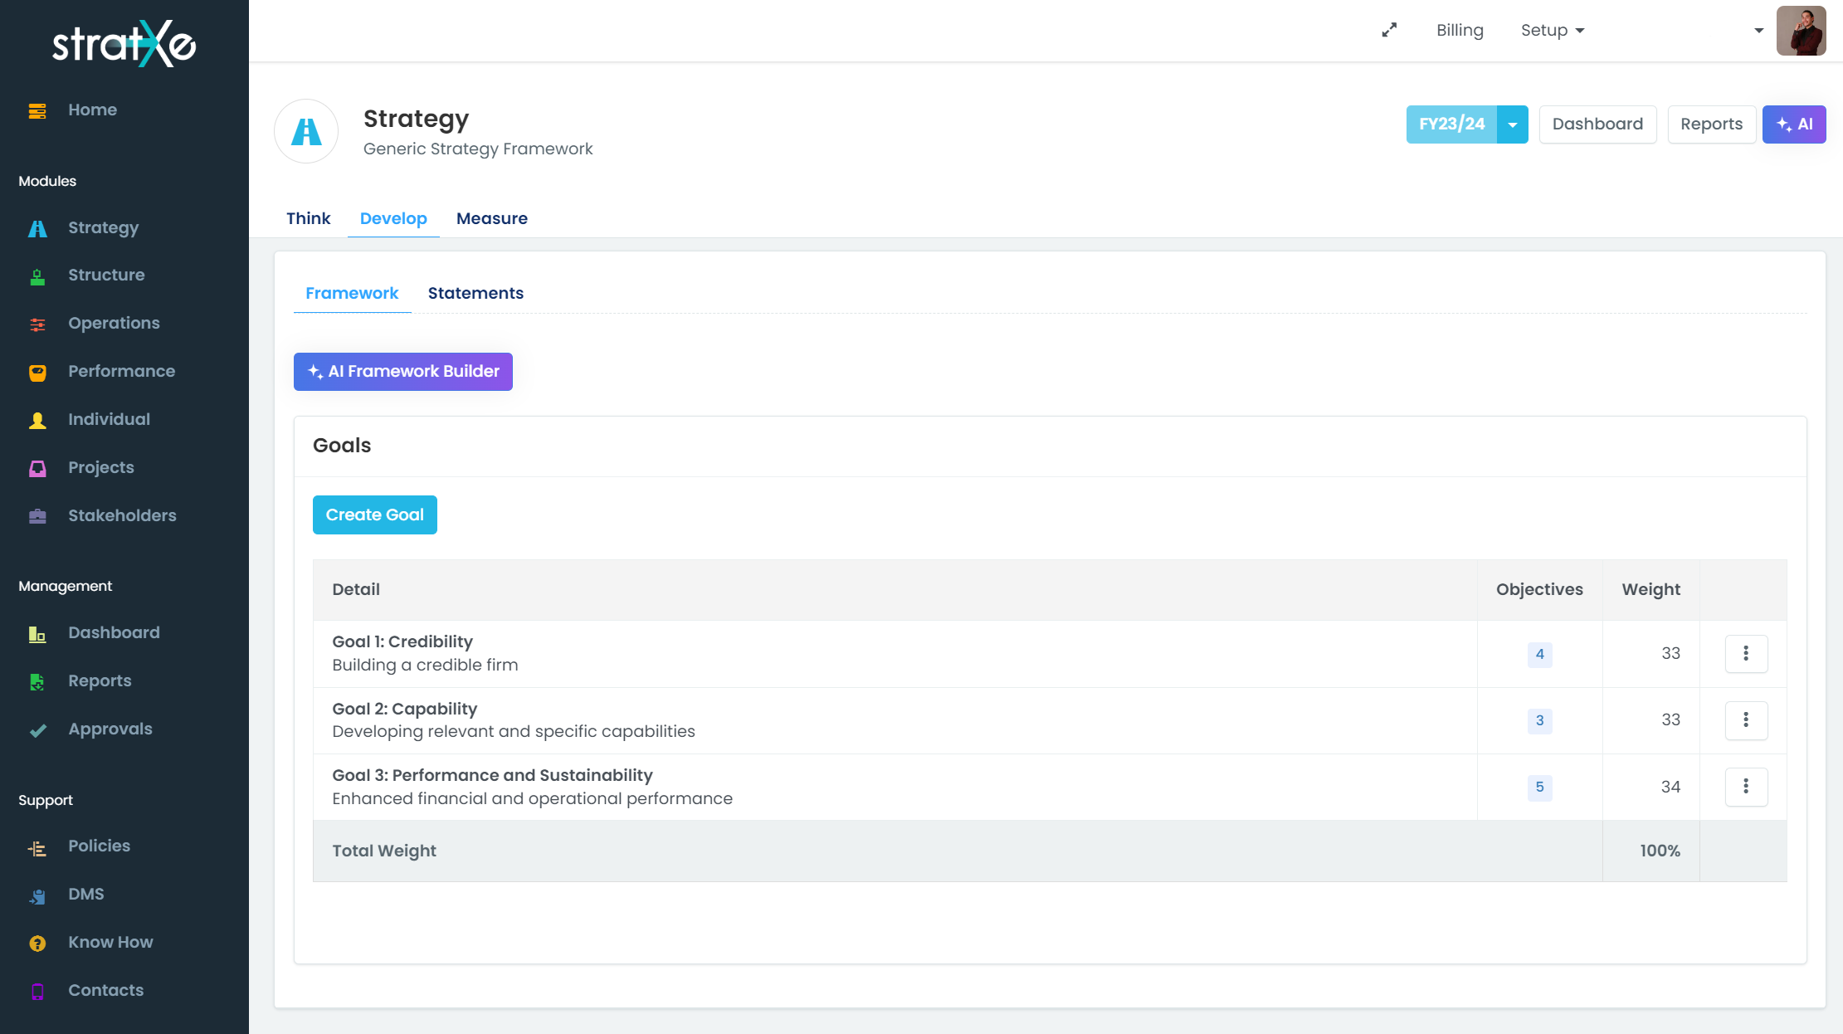
Task: Click the Stakeholders briefcase icon
Action: tap(37, 517)
